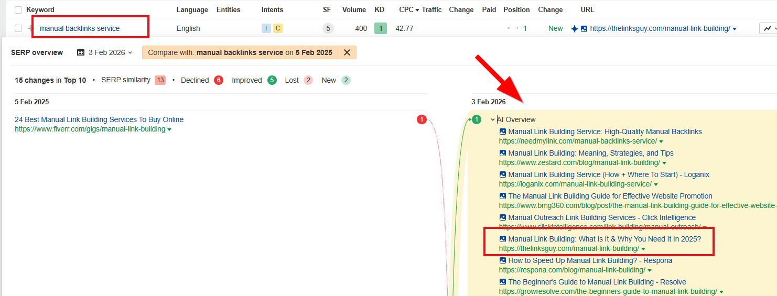Open Manual Link Building Service: High-Quality Manual Backlinks
The image size is (777, 296).
[x=605, y=131]
